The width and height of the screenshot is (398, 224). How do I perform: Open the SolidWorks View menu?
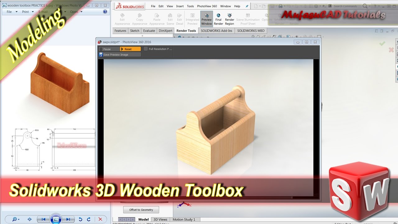(170, 6)
